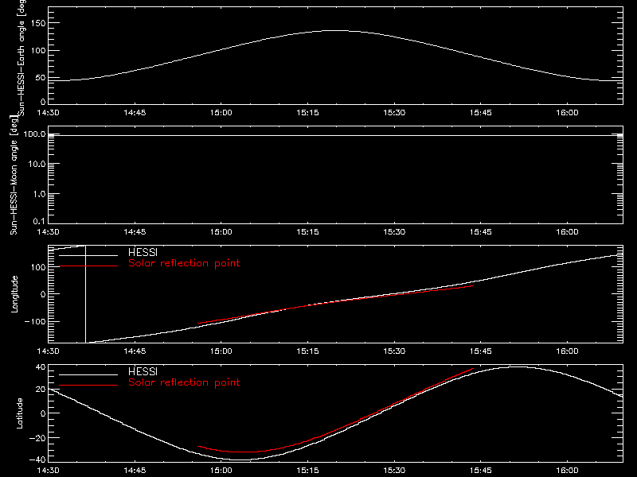
Task: Click 0 tick on Longitude axis
Action: 43,294
